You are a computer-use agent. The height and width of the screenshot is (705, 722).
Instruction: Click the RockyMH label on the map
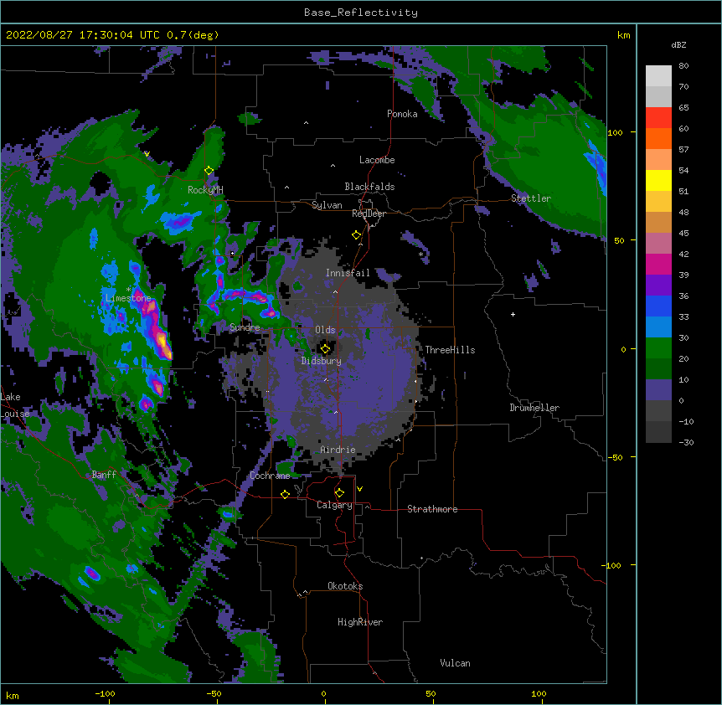point(205,190)
